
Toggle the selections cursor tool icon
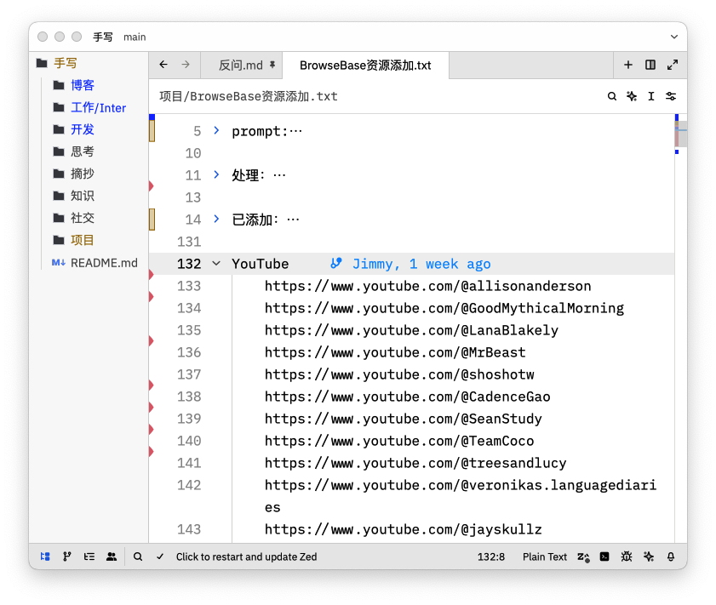(x=651, y=96)
